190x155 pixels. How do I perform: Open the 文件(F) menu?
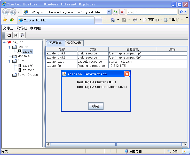pyautogui.click(x=8, y=28)
